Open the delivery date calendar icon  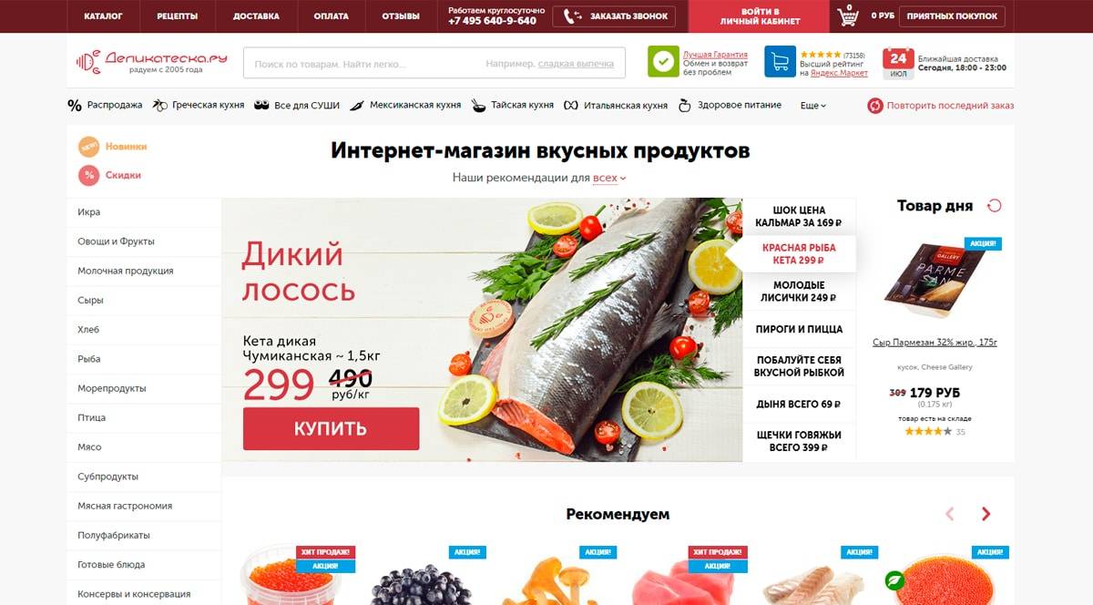click(898, 62)
